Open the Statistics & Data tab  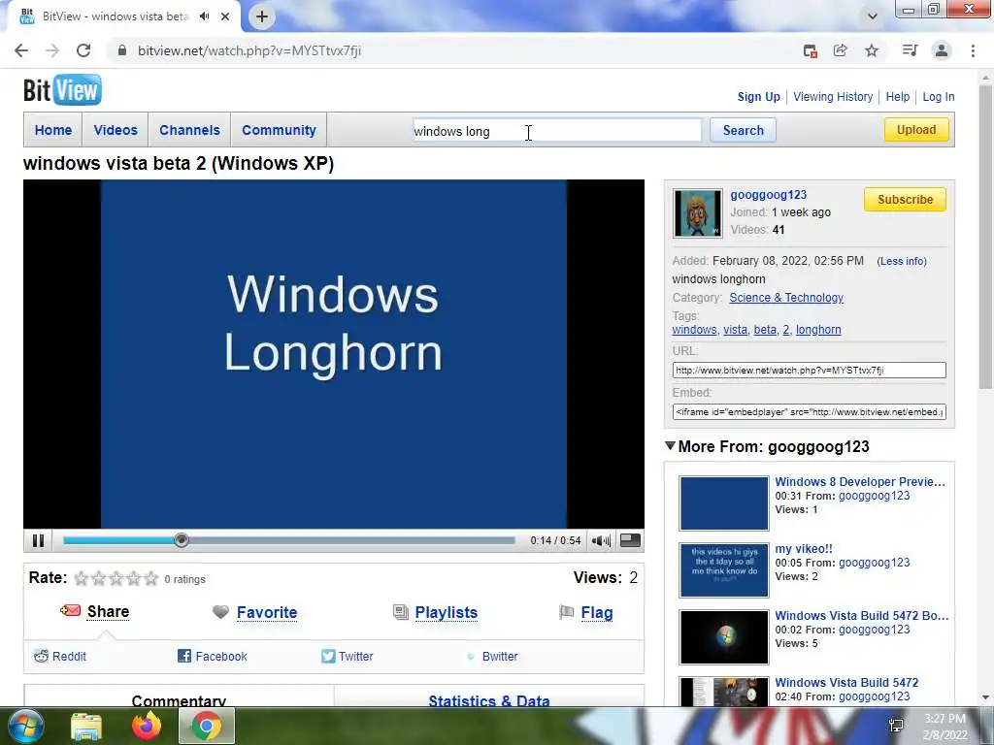coord(489,700)
